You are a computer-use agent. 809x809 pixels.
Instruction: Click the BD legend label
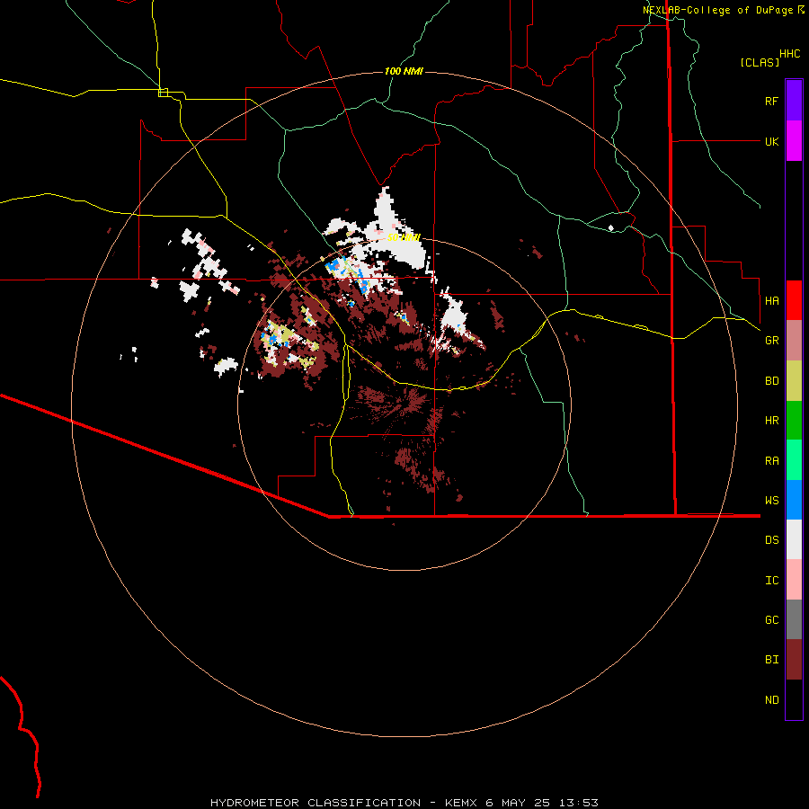[771, 381]
